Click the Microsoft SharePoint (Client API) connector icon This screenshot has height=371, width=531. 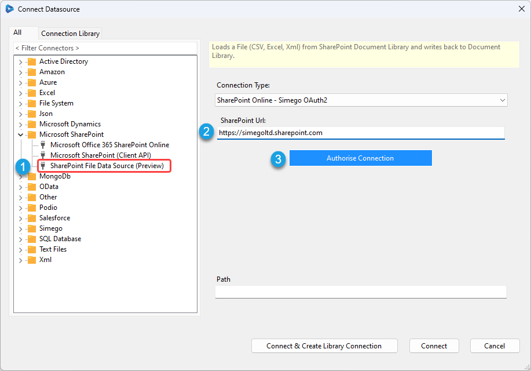pyautogui.click(x=42, y=155)
